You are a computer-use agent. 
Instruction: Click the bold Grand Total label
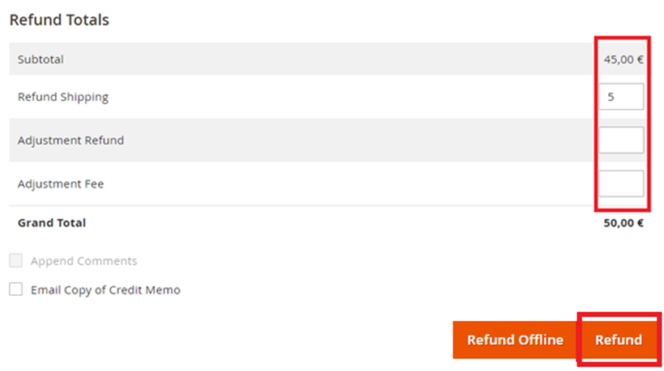click(52, 223)
